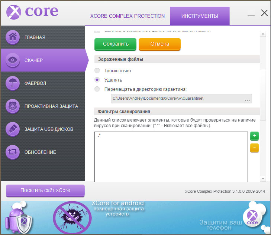This screenshot has height=235, width=271.
Task: Minimize the xCore window
Action: click(251, 16)
